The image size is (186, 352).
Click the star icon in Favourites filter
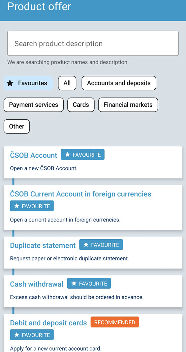[10, 83]
